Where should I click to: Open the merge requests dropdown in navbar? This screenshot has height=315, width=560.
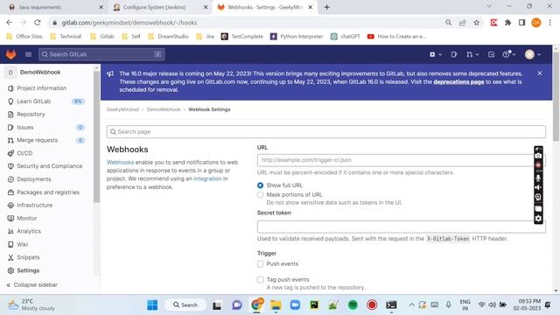pos(472,54)
